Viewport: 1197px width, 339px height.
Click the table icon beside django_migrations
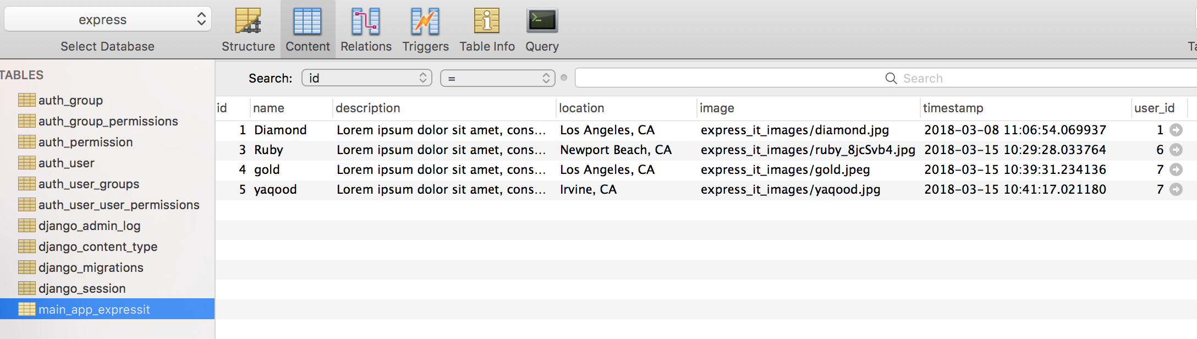(x=26, y=267)
